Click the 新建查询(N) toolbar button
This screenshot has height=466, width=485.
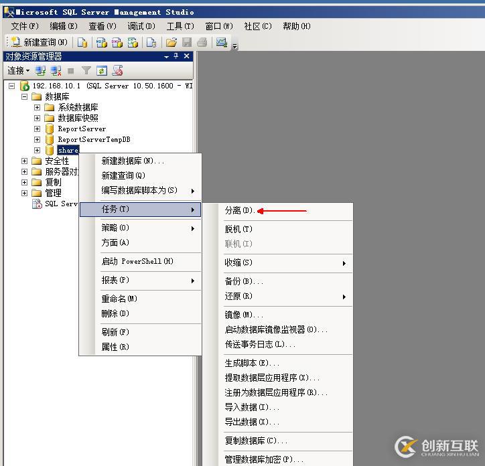point(40,42)
